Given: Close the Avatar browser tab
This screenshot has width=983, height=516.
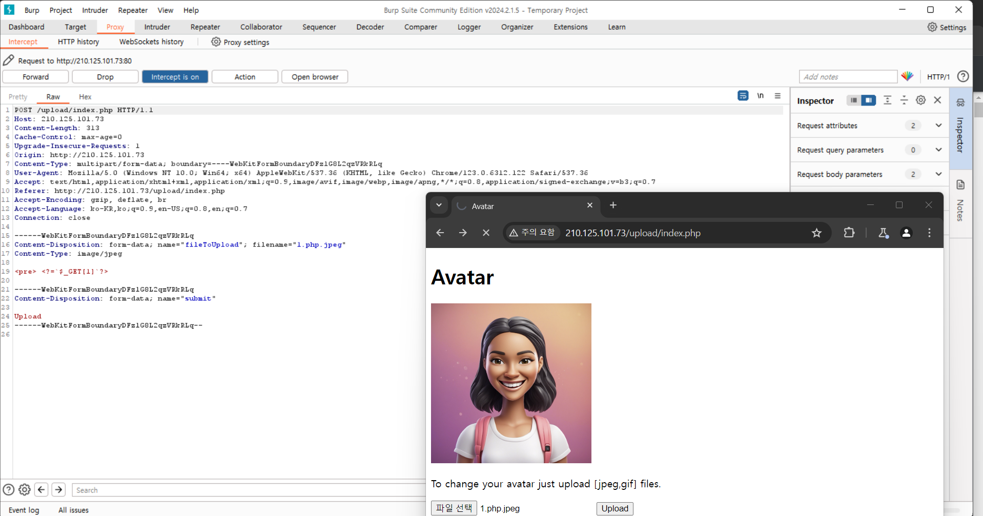Looking at the screenshot, I should pyautogui.click(x=590, y=205).
